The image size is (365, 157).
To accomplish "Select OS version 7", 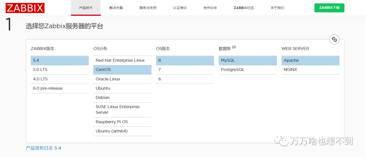I will point(185,69).
